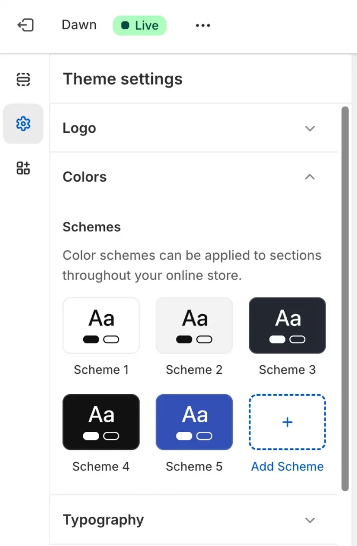Viewport: 357px width, 546px height.
Task: Click the Live status badge
Action: pos(140,26)
